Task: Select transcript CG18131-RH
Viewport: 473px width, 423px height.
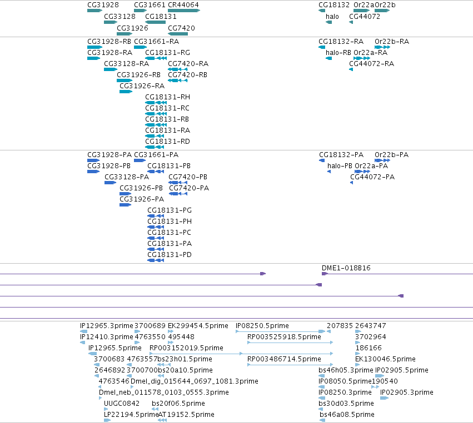Action: [x=168, y=97]
